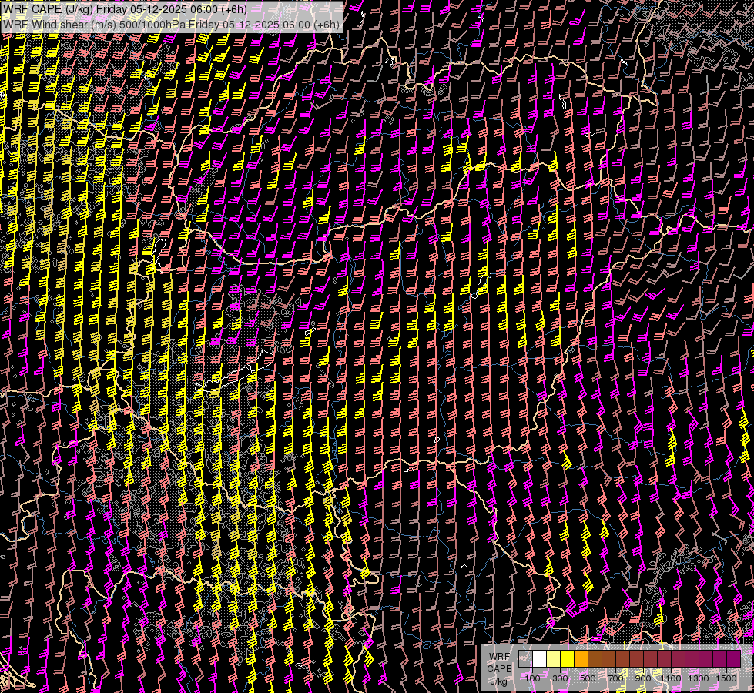Click the 100 label on the legend
Viewport: 754px width, 693px height.
[x=532, y=678]
